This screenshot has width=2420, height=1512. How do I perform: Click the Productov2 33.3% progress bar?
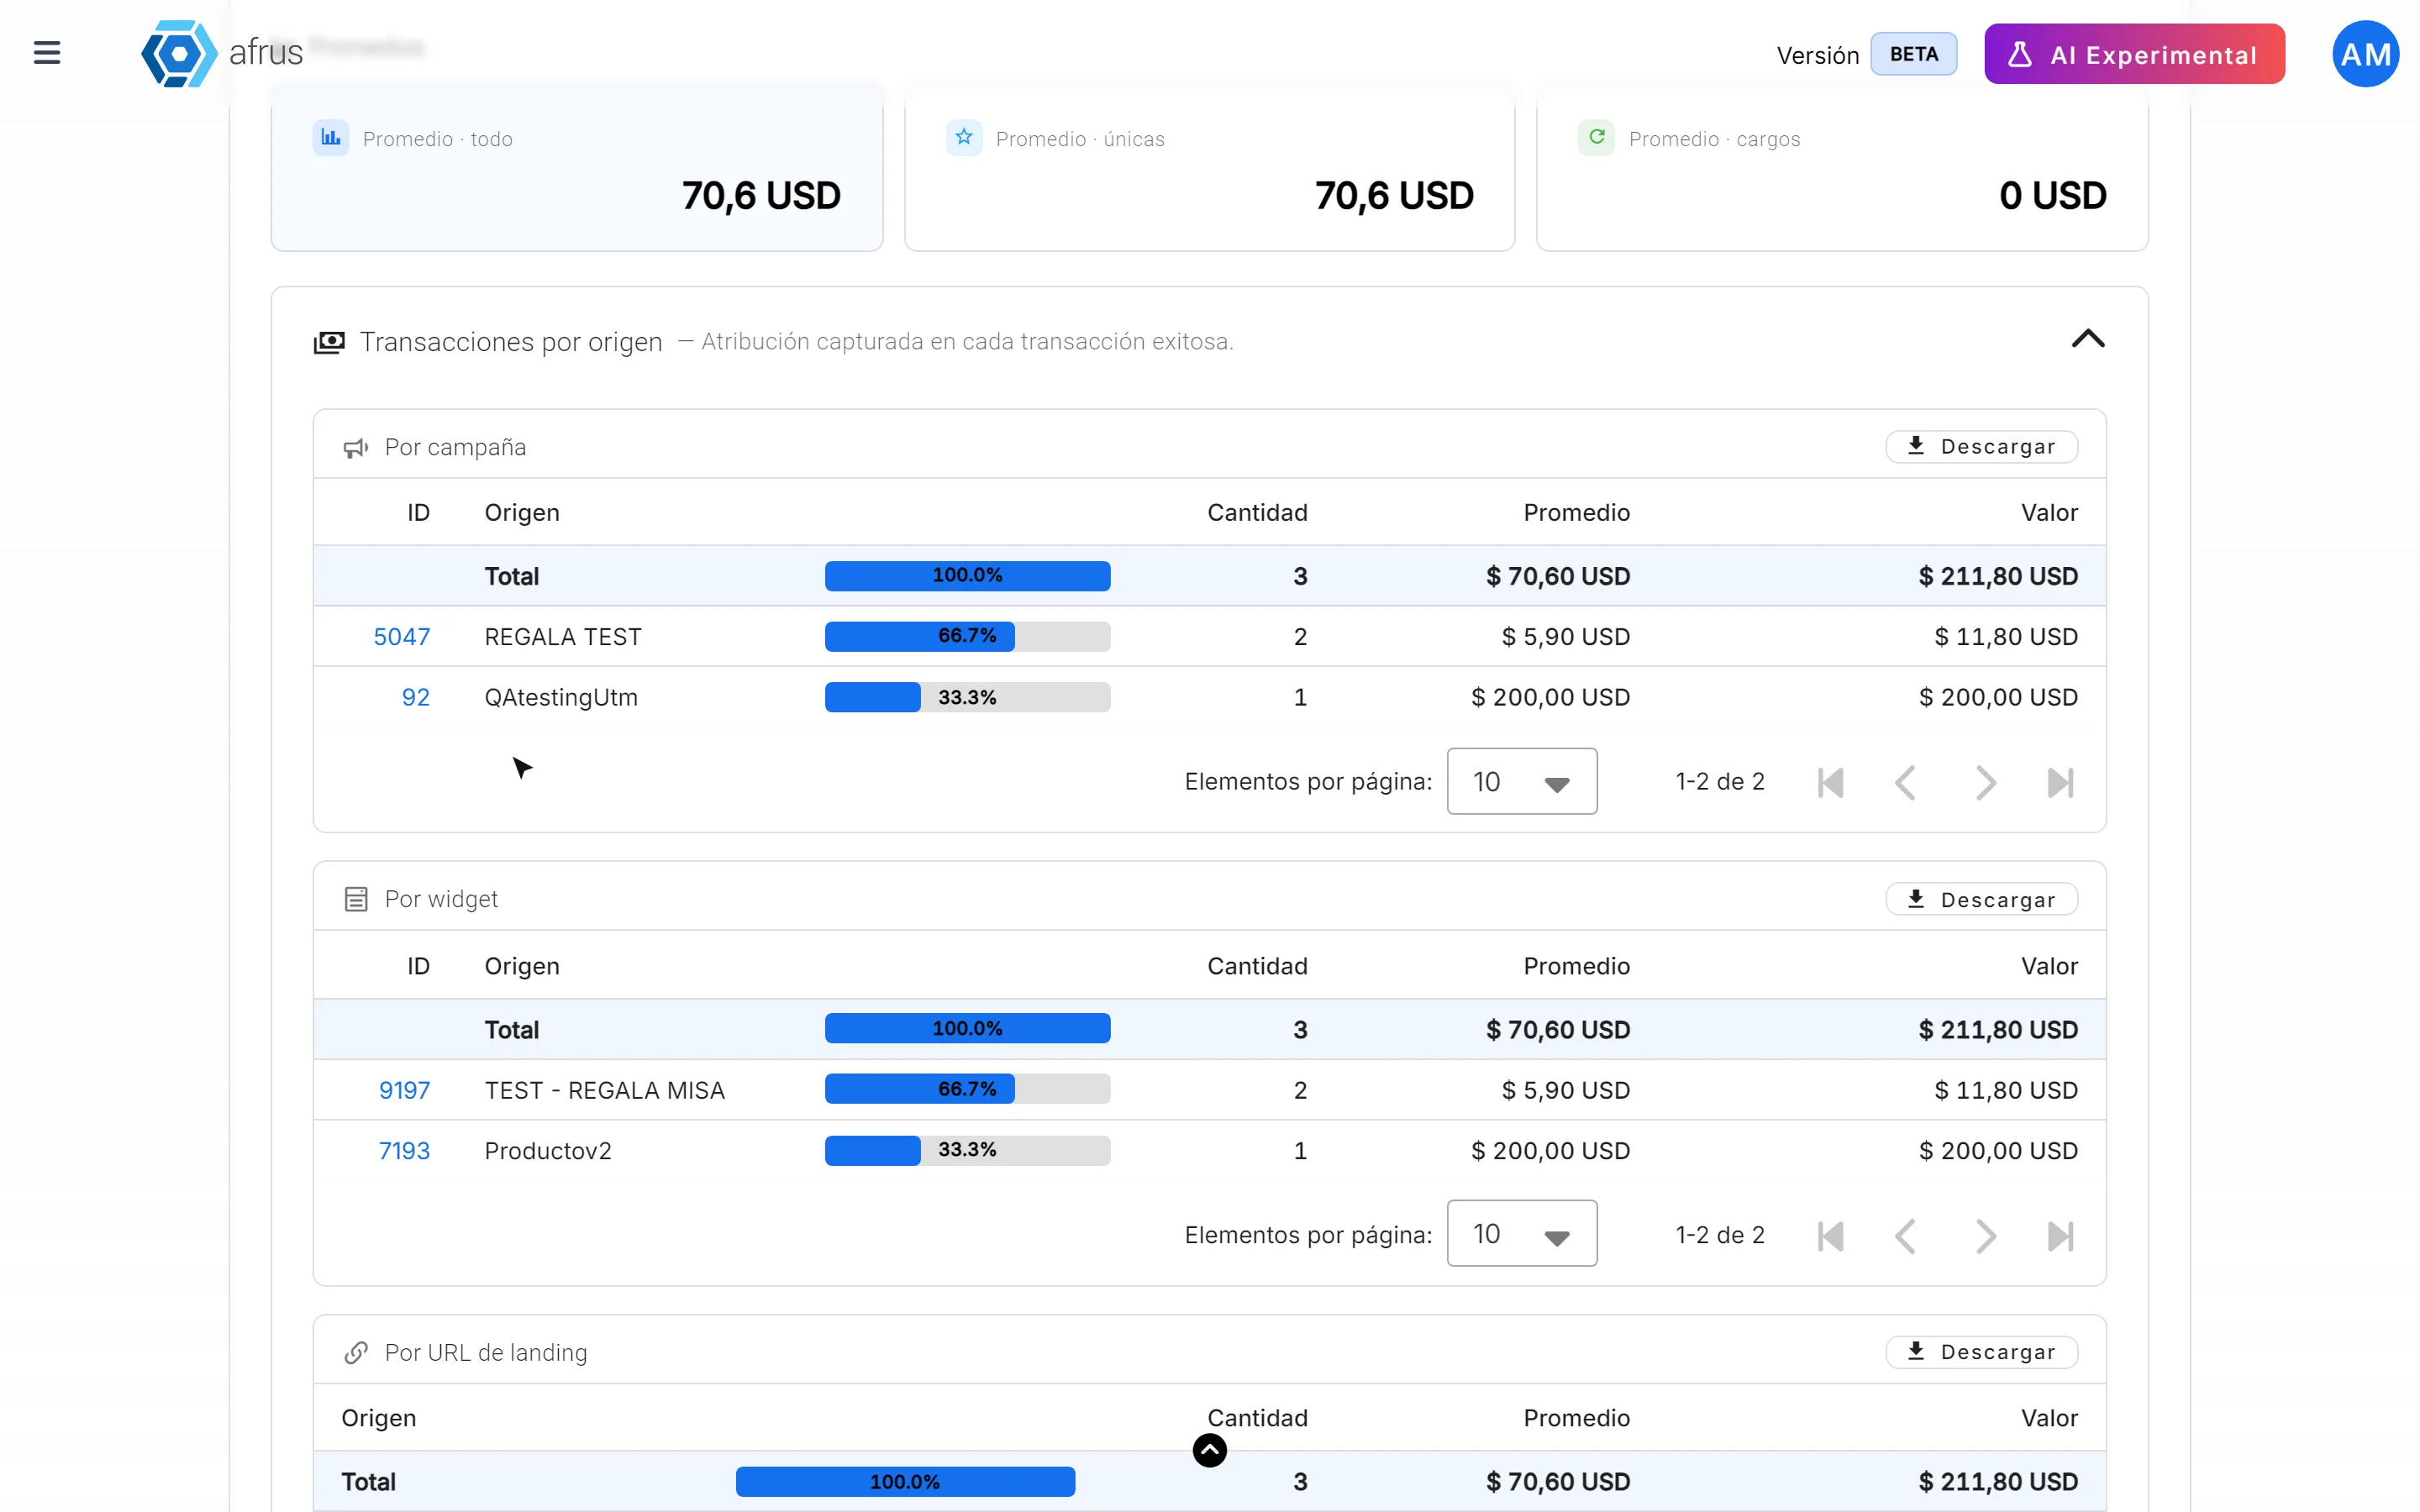click(967, 1151)
